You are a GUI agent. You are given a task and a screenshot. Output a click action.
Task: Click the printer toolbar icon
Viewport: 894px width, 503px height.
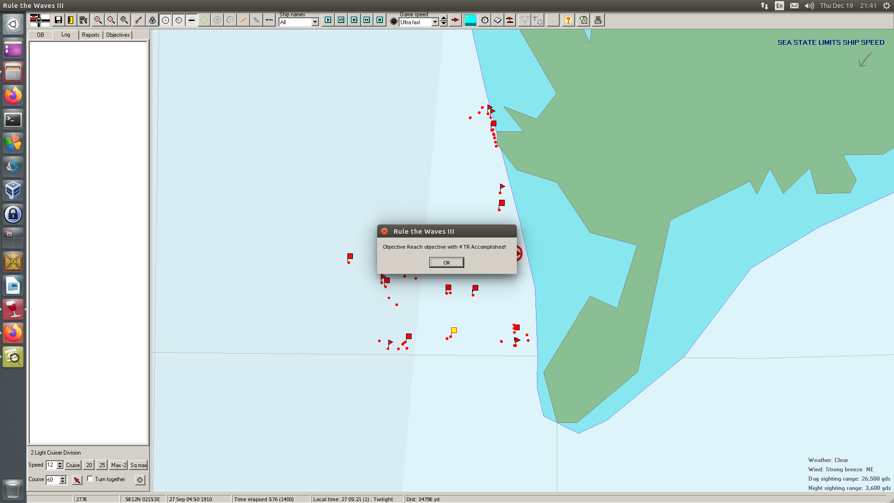pos(598,20)
